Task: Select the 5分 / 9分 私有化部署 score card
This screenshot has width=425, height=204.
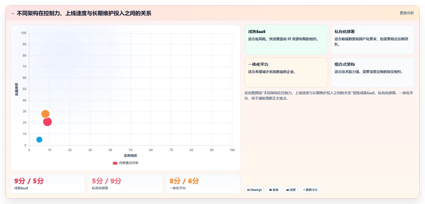Action: pos(125,184)
